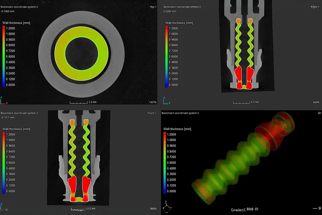Click the scale bar in the Front 1 pane
The image size is (322, 215).
83,209
